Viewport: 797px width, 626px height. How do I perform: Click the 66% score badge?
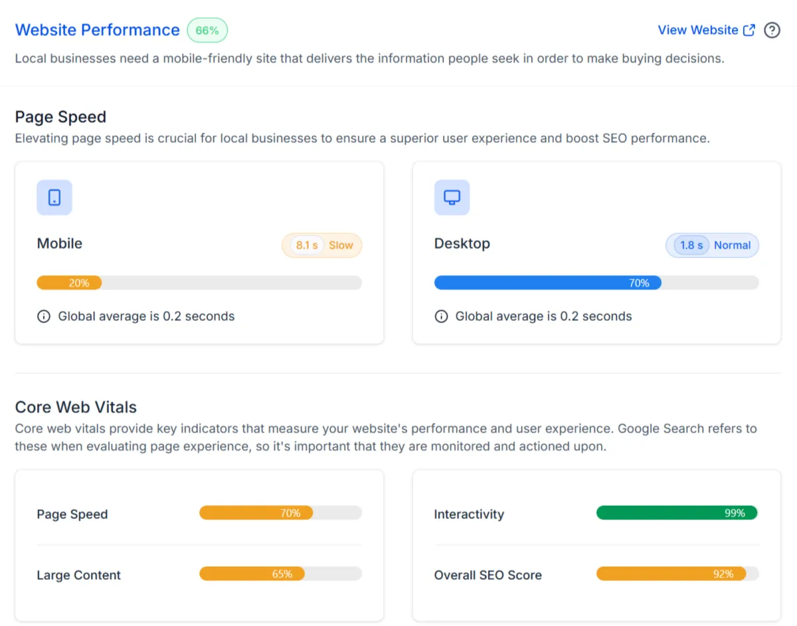click(x=207, y=31)
